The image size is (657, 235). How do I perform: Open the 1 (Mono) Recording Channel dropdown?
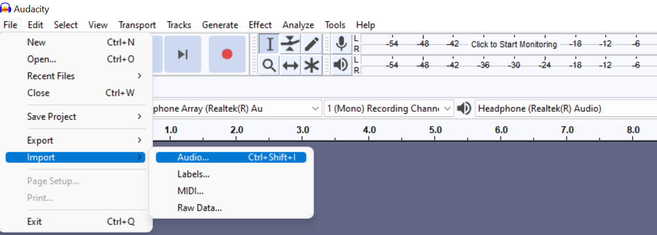point(389,108)
